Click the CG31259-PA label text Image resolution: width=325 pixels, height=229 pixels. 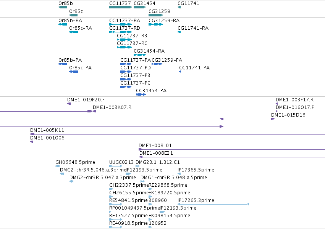click(x=167, y=60)
